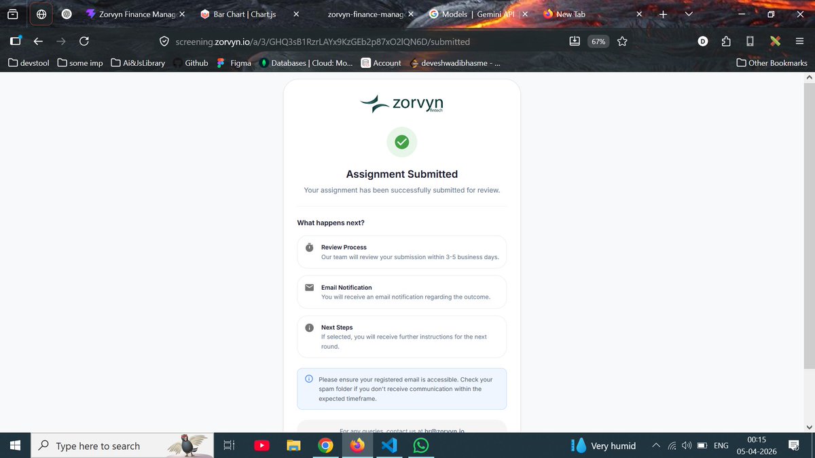The height and width of the screenshot is (458, 815).
Task: Open the colorful X extension icon
Action: click(775, 41)
